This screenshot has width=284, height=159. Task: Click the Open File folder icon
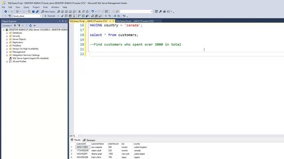tap(29, 11)
